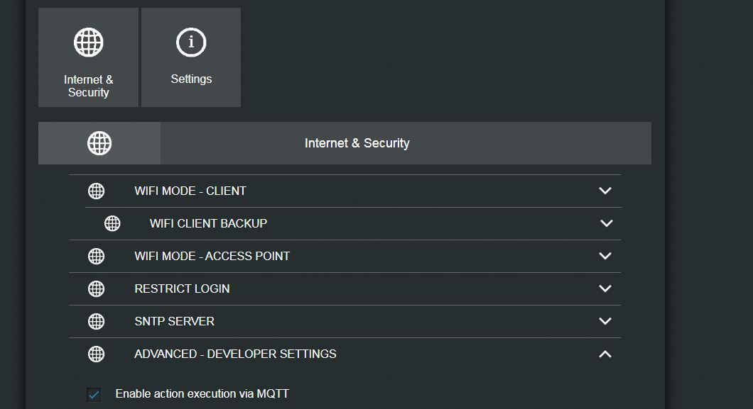Viewport: 753px width, 409px height.
Task: Click the globe icon beside WIFI MODE - ACCESS POINT
Action: point(96,256)
